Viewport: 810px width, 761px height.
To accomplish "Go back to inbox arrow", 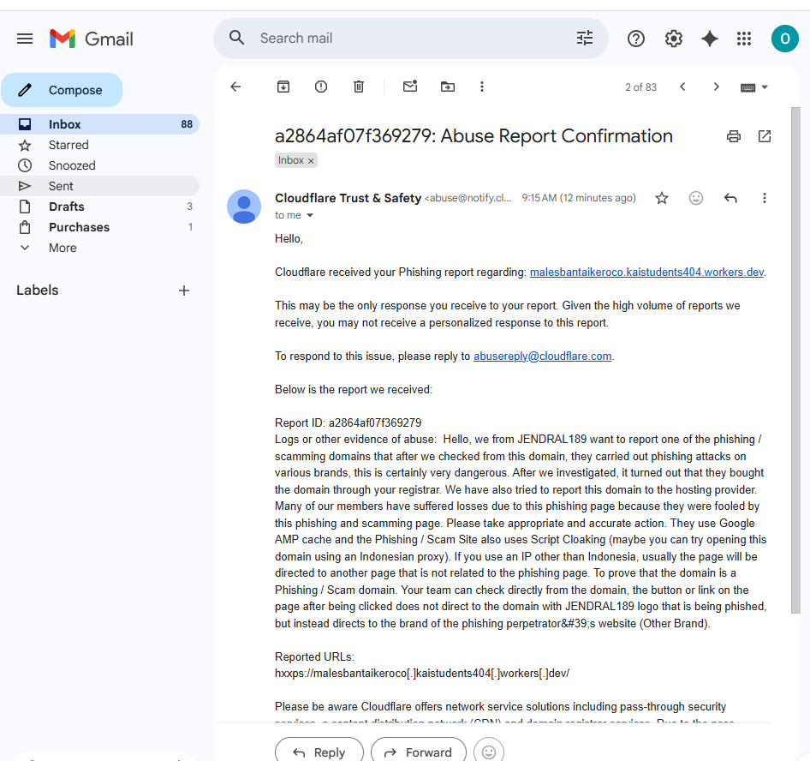I will [235, 87].
